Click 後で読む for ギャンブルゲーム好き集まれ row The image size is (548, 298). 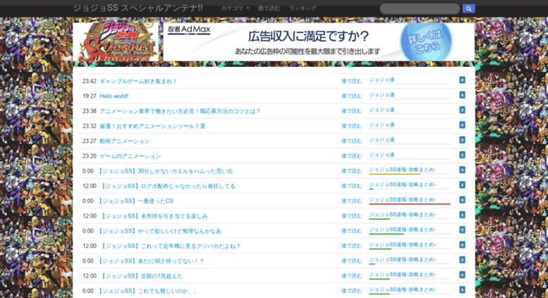point(352,81)
